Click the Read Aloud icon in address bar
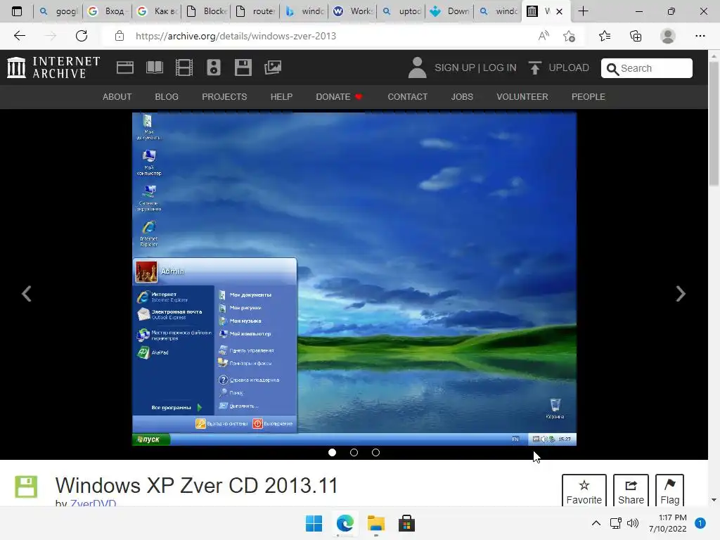Viewport: 720px width, 540px height. tap(544, 36)
